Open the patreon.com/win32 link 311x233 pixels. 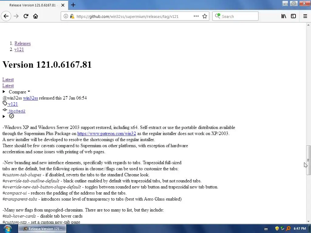click(x=107, y=133)
